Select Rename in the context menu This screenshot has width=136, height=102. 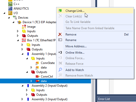(71, 40)
